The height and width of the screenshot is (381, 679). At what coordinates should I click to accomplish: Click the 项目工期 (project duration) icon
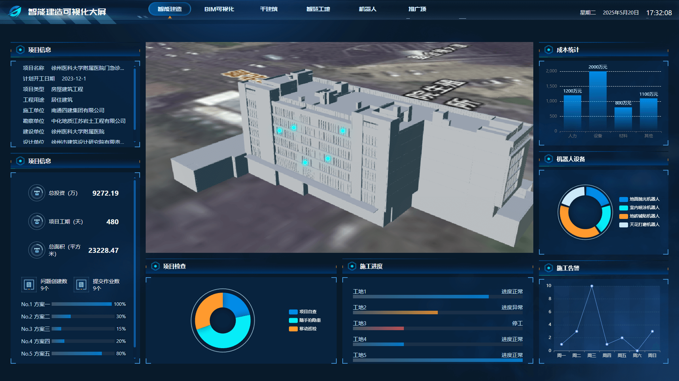(x=37, y=221)
